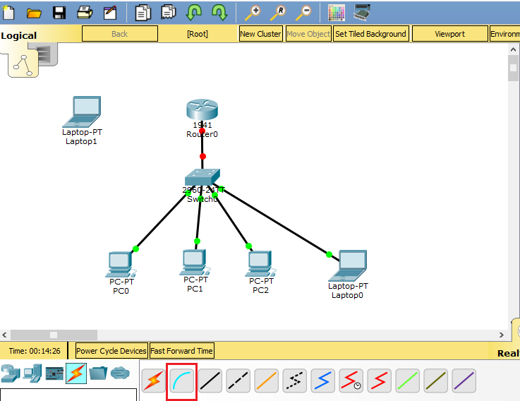Select the Router0 device on canvas
The width and height of the screenshot is (520, 401).
tap(202, 111)
